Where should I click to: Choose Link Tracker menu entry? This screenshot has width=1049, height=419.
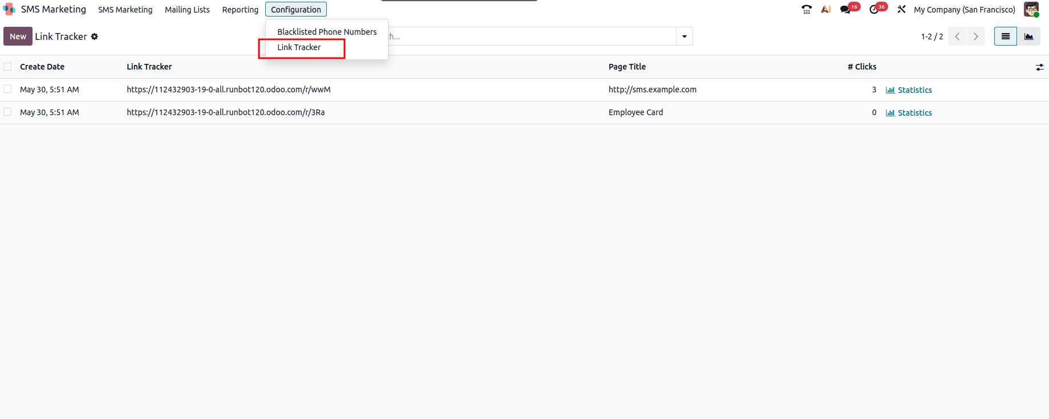299,47
